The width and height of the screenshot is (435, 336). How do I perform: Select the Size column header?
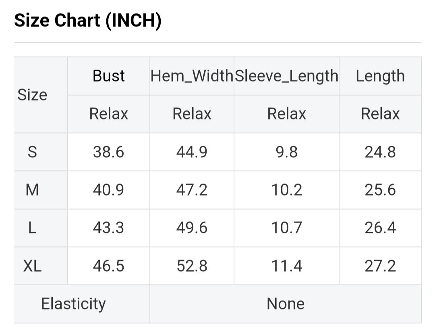[x=32, y=95]
